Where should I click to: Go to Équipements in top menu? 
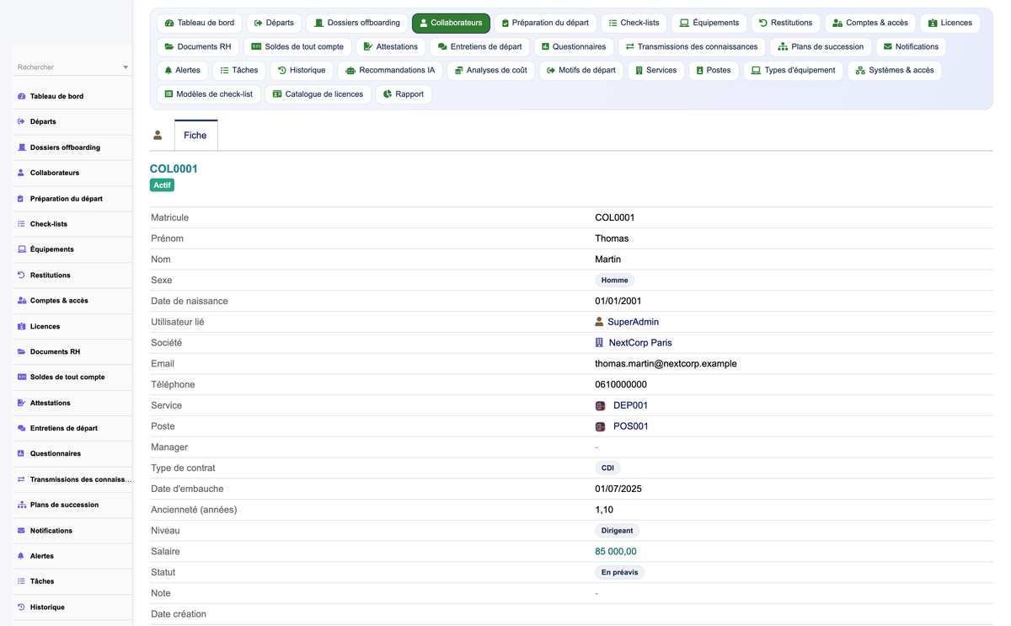[x=709, y=23]
